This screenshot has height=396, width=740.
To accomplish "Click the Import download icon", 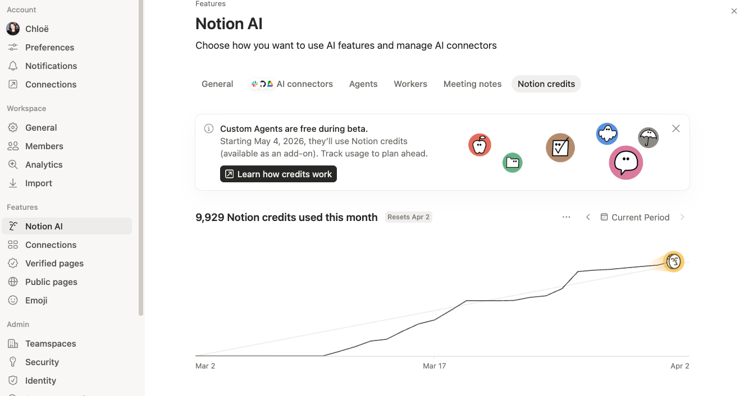I will 13,183.
